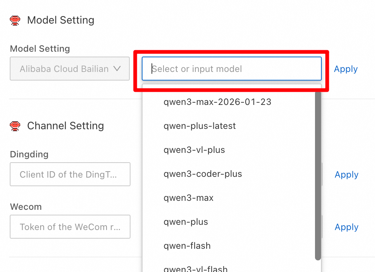This screenshot has width=375, height=272.
Task: Pick the qwen-flash model option
Action: tap(187, 246)
